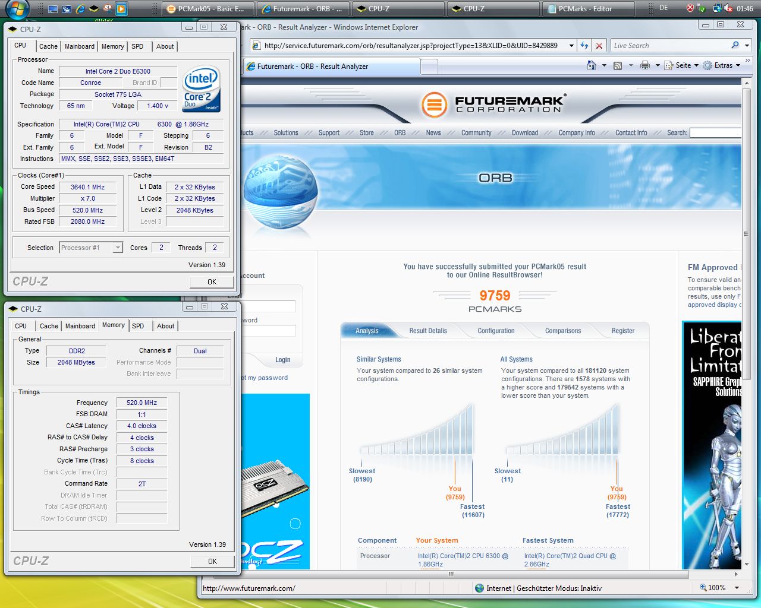The width and height of the screenshot is (761, 608).
Task: Open the Download navigation link
Action: pos(525,133)
